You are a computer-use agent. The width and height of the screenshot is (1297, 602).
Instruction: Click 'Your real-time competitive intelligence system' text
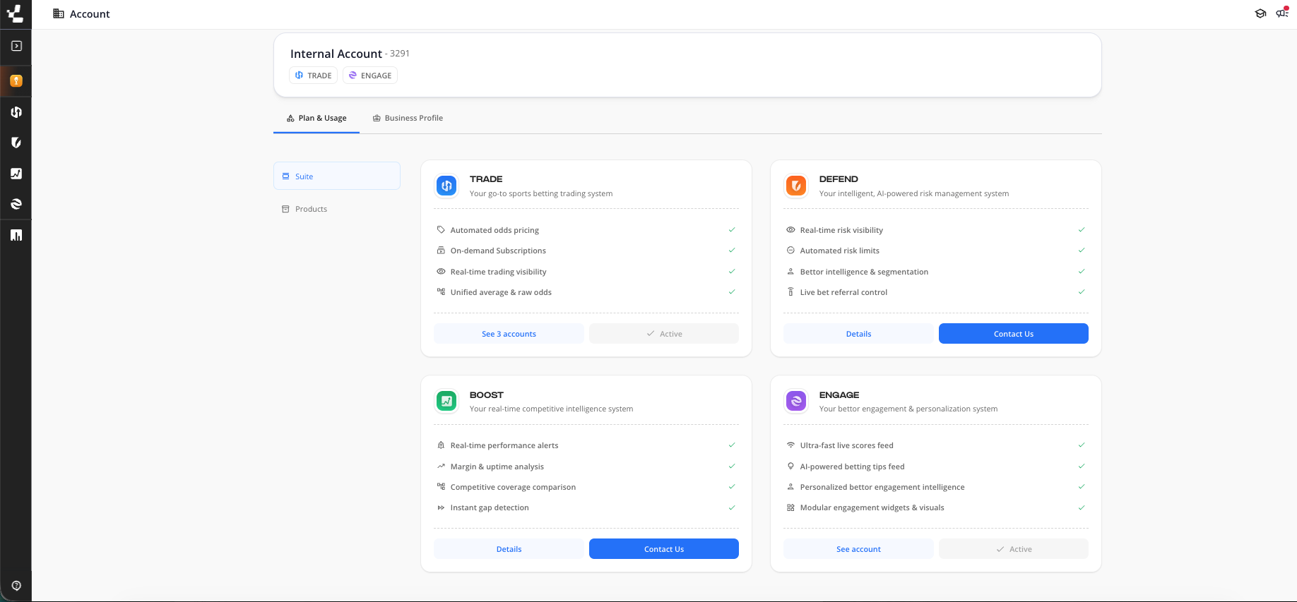(x=551, y=409)
